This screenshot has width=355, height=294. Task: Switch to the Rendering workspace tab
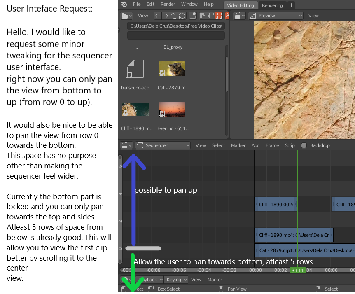(272, 5)
